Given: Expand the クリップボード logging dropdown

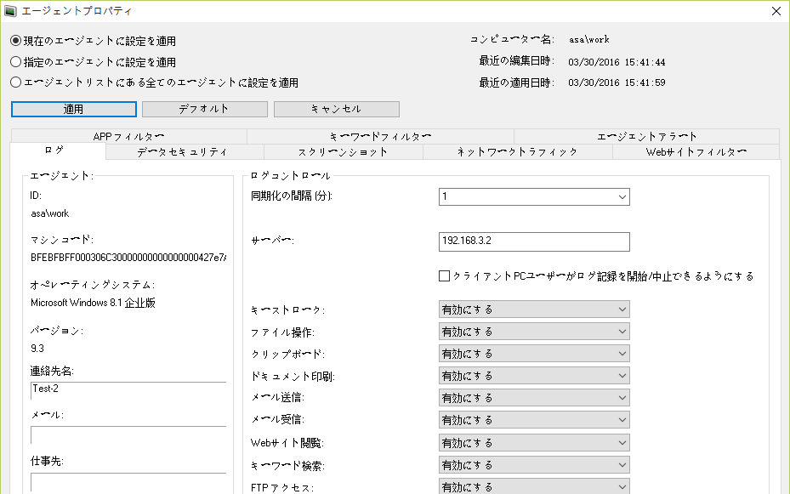Looking at the screenshot, I should [534, 354].
